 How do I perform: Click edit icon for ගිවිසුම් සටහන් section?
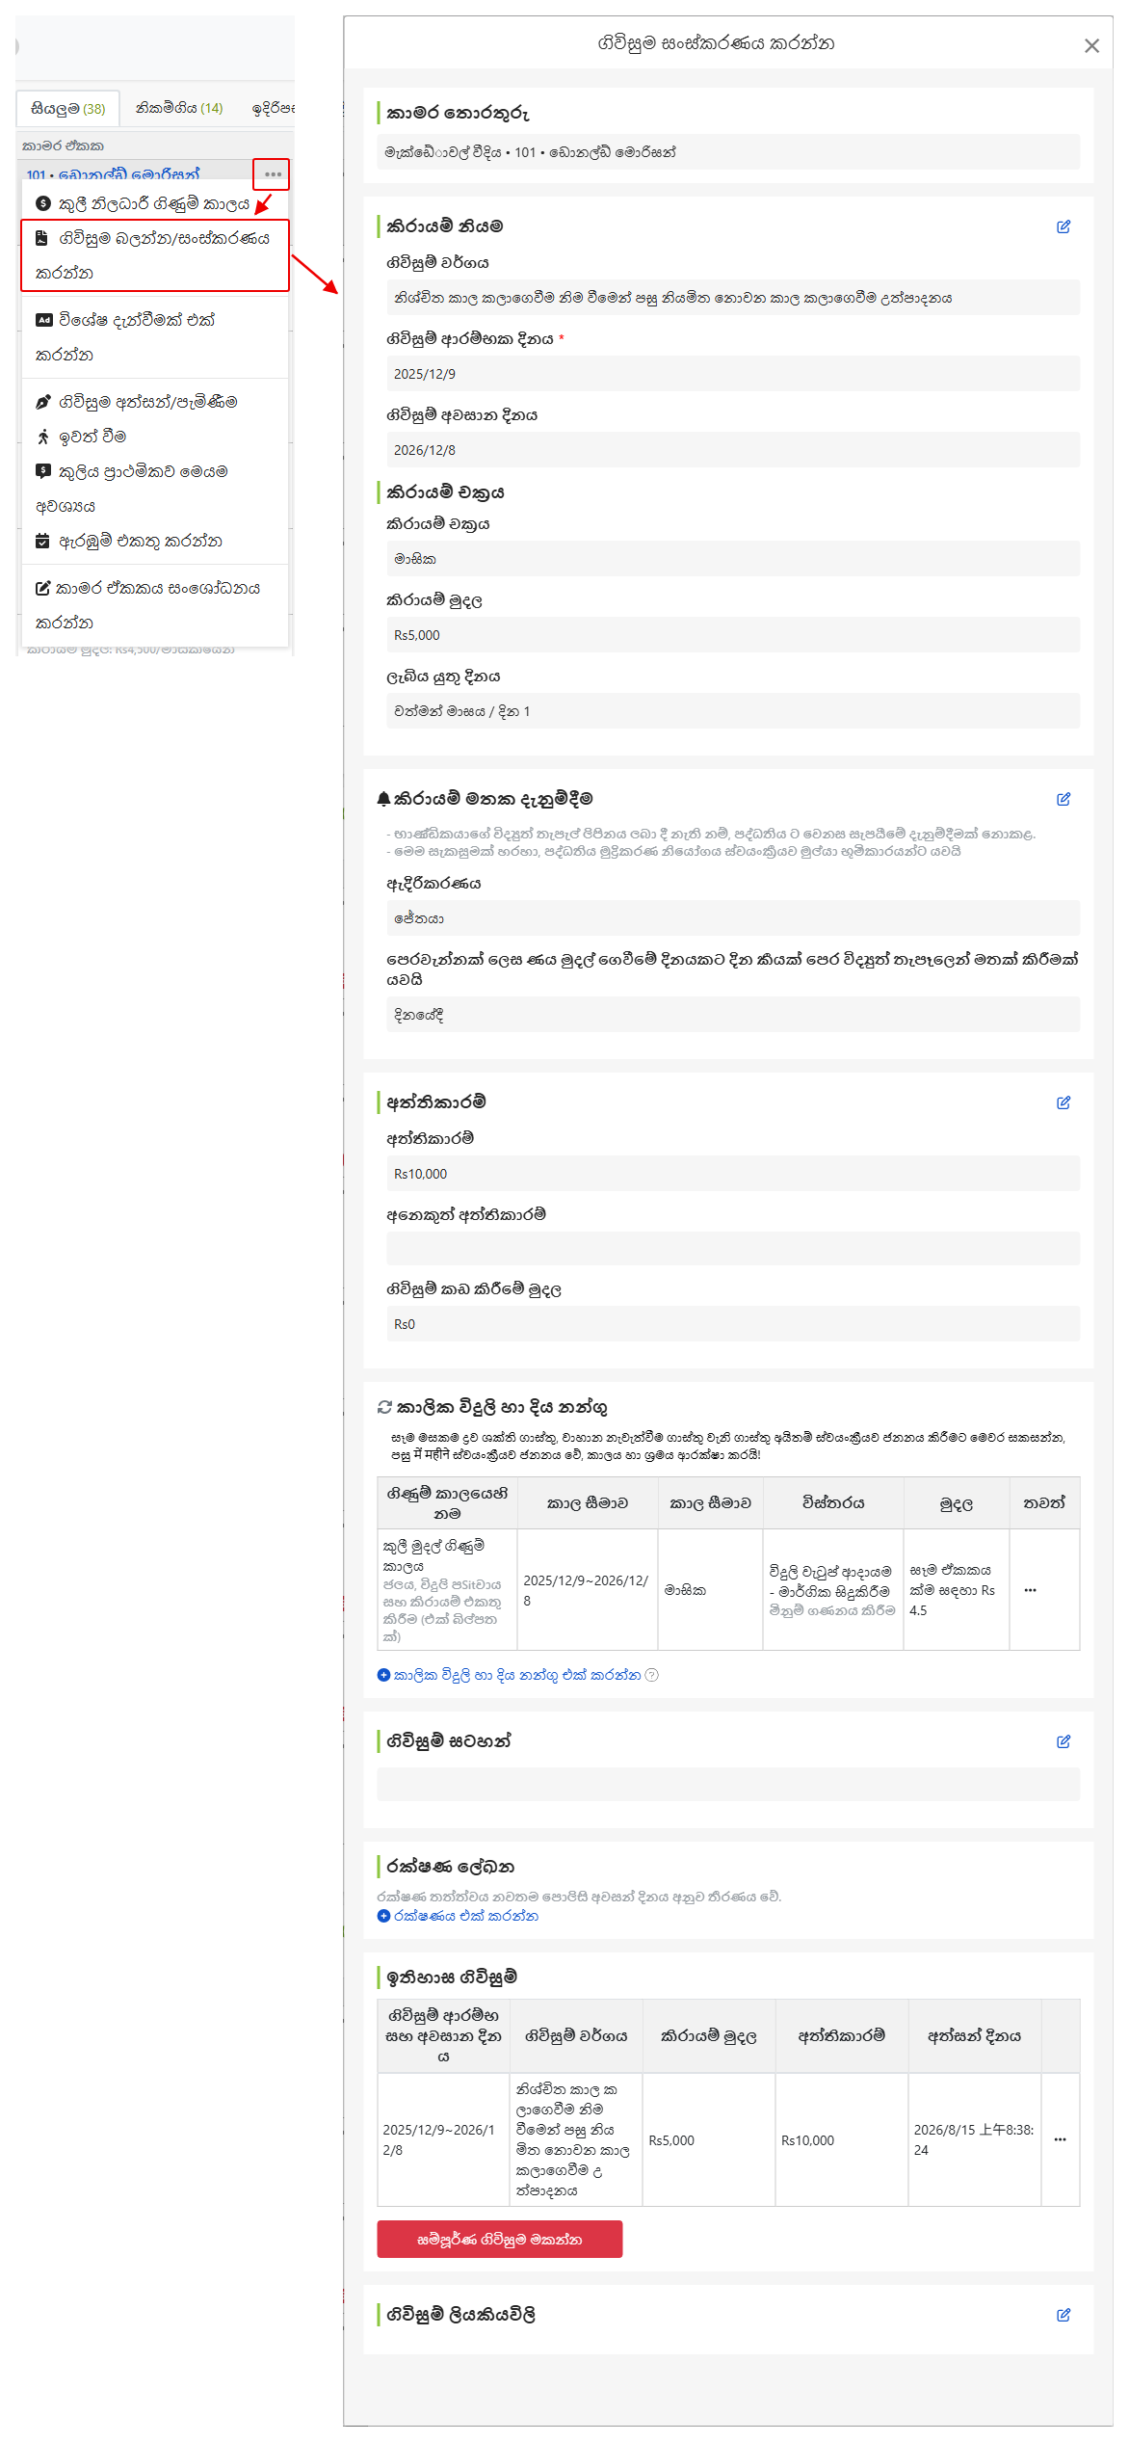tap(1063, 1741)
